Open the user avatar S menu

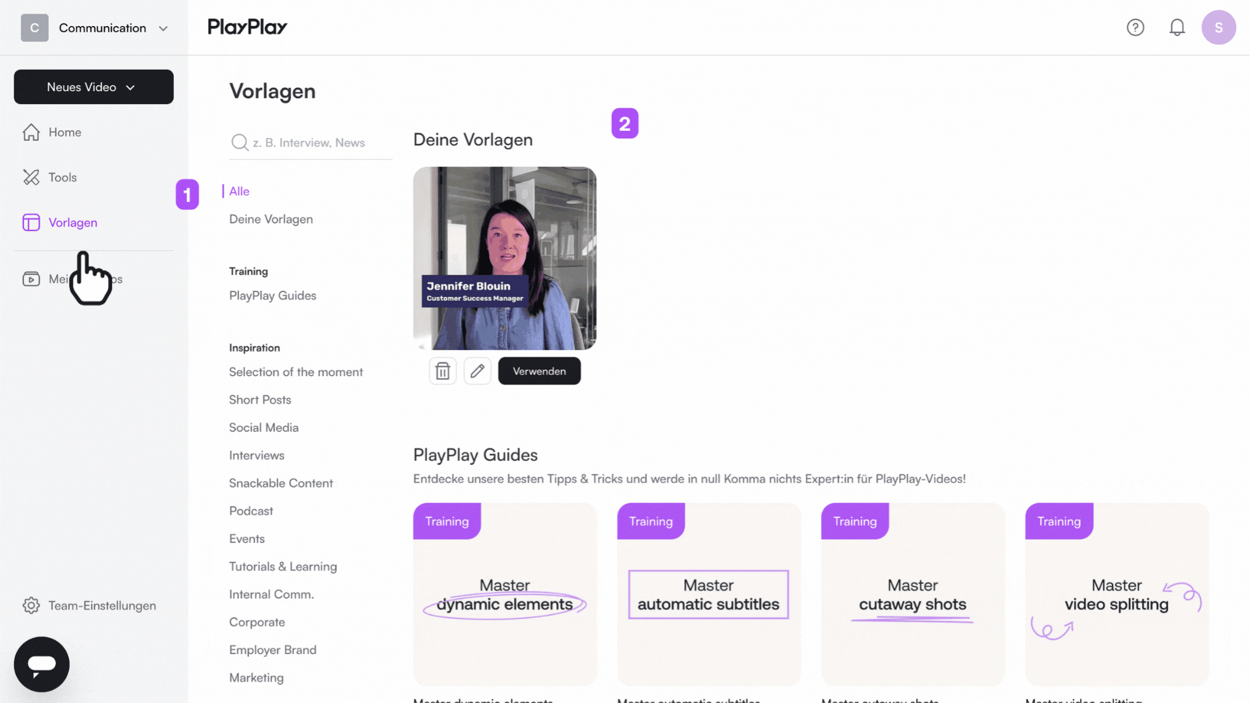pos(1219,27)
